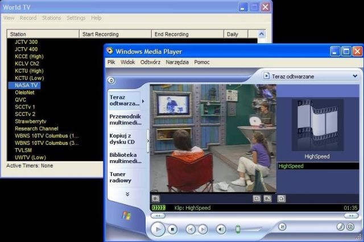Switch Media Player to skin mode icon
Image resolution: width=364 pixels, height=242 pixels.
click(350, 227)
